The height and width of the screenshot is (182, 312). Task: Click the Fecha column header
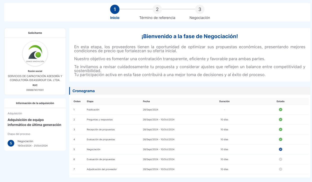point(146,101)
